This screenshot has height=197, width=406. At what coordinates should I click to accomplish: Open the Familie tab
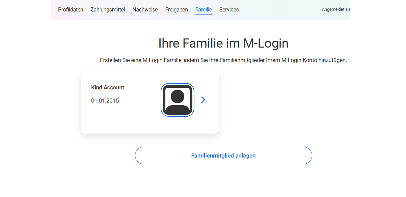[x=204, y=10]
